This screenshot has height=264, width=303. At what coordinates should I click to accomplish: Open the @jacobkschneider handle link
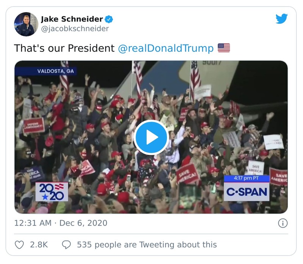pyautogui.click(x=75, y=29)
